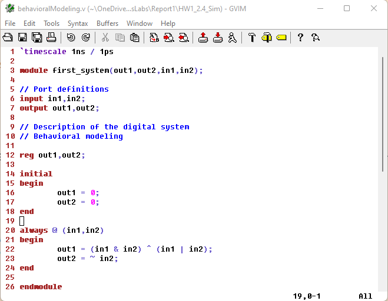Viewport: 388px width, 301px height.
Task: Run the Make hammer tool icon
Action: pyautogui.click(x=252, y=38)
